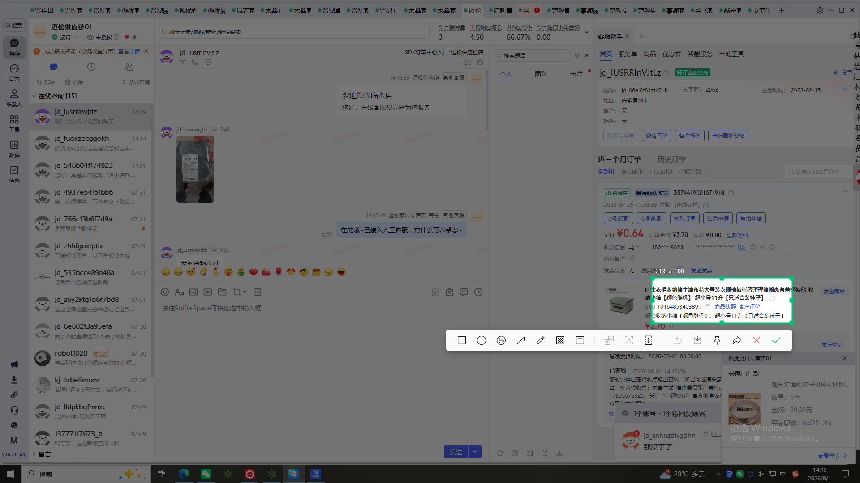Open the package photo thumbnail in chat
Image resolution: width=860 pixels, height=483 pixels.
(x=195, y=169)
